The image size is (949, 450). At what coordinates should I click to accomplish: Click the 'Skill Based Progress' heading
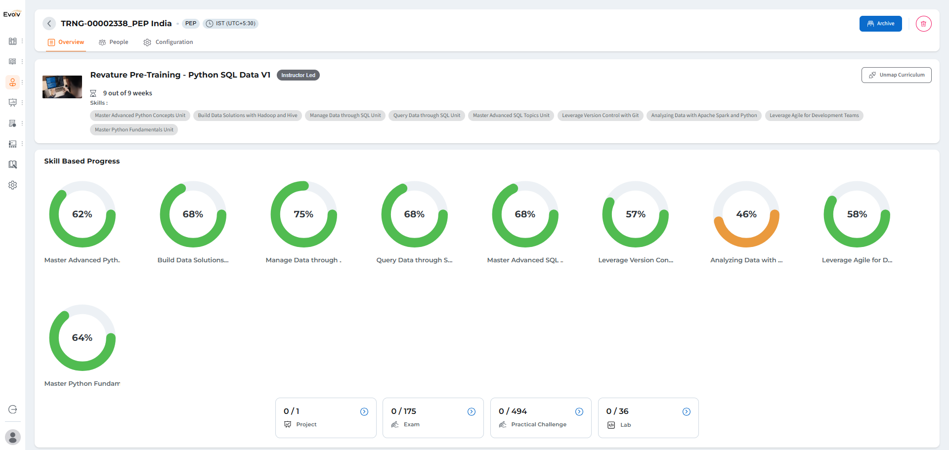point(82,161)
